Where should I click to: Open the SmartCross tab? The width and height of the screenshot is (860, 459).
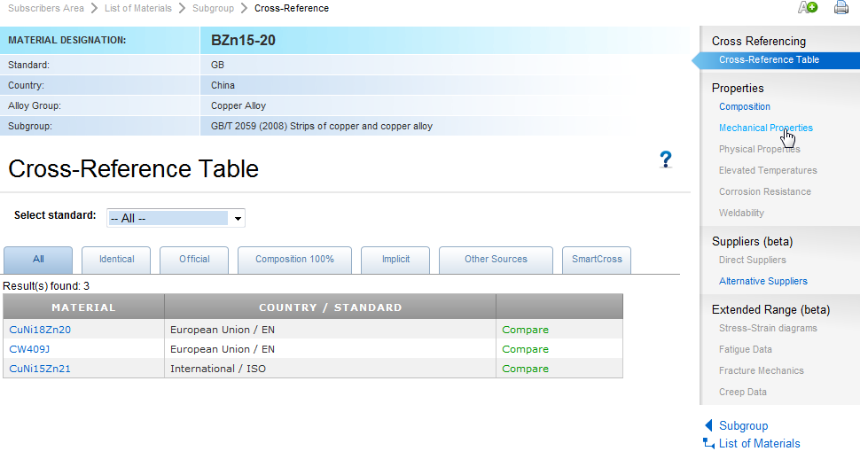tap(597, 260)
